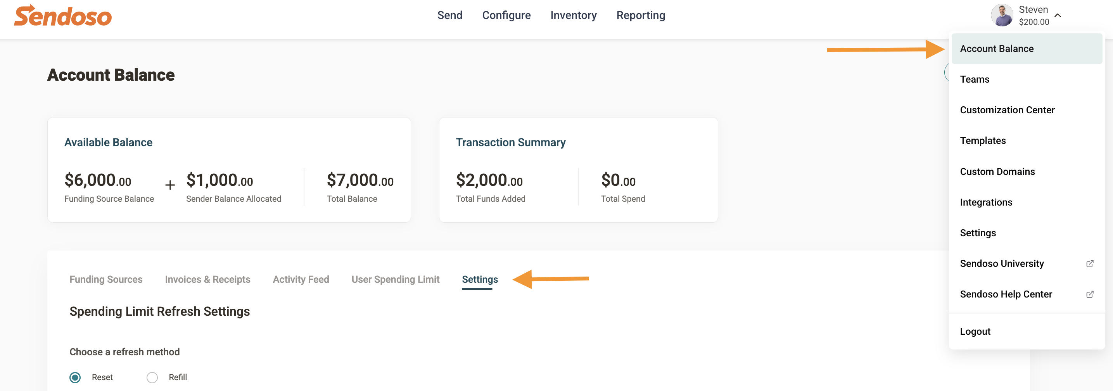Screen dimensions: 1113x391
Task: Go to Inventory in top navigation
Action: click(x=573, y=15)
